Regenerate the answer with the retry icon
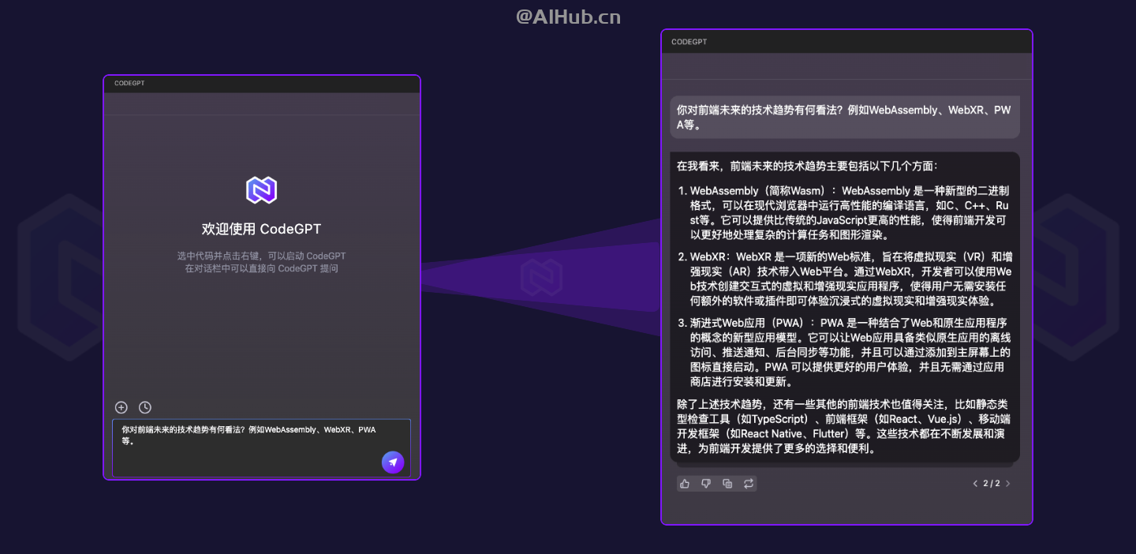This screenshot has width=1136, height=554. (748, 483)
